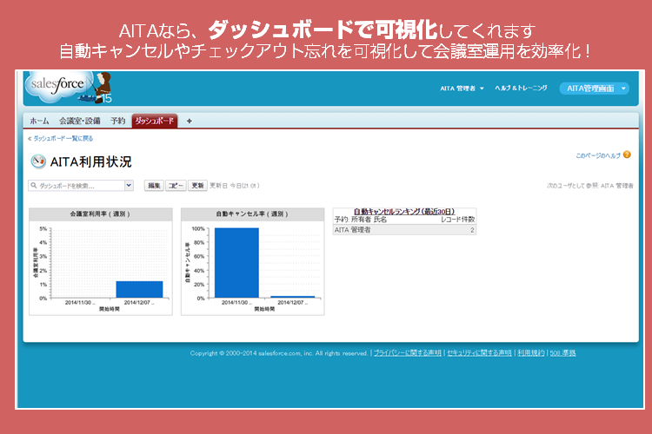Return via ダッシュボード一覧に戻る link
The image size is (652, 434).
tap(63, 138)
